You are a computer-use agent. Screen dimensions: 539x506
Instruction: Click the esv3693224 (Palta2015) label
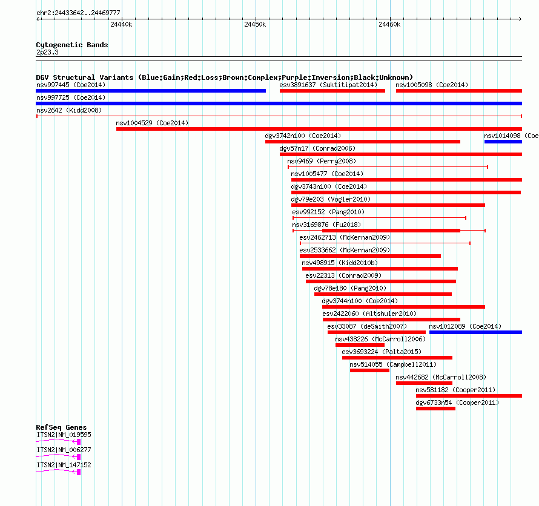click(382, 352)
